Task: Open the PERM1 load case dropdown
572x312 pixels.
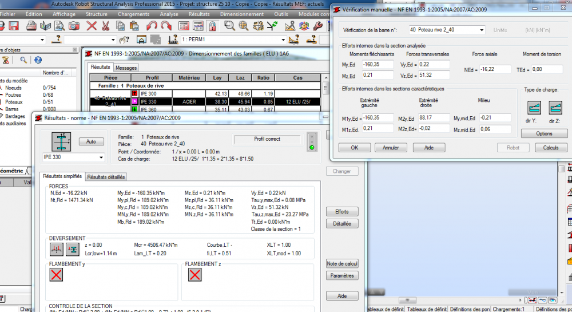Action: tap(283, 40)
